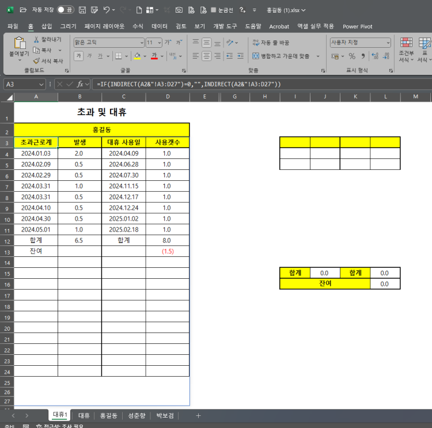
Task: Click the decrease indent icon
Action: pos(229,56)
